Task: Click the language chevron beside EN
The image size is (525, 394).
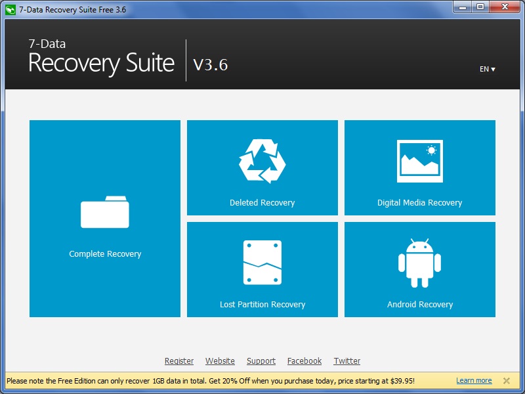Action: click(x=494, y=68)
